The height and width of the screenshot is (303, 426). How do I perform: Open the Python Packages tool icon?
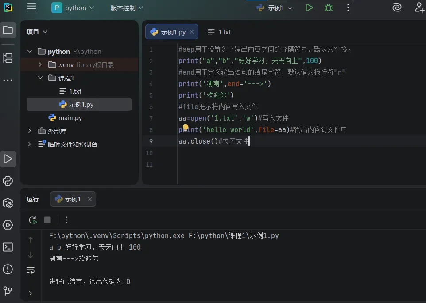tap(8, 203)
